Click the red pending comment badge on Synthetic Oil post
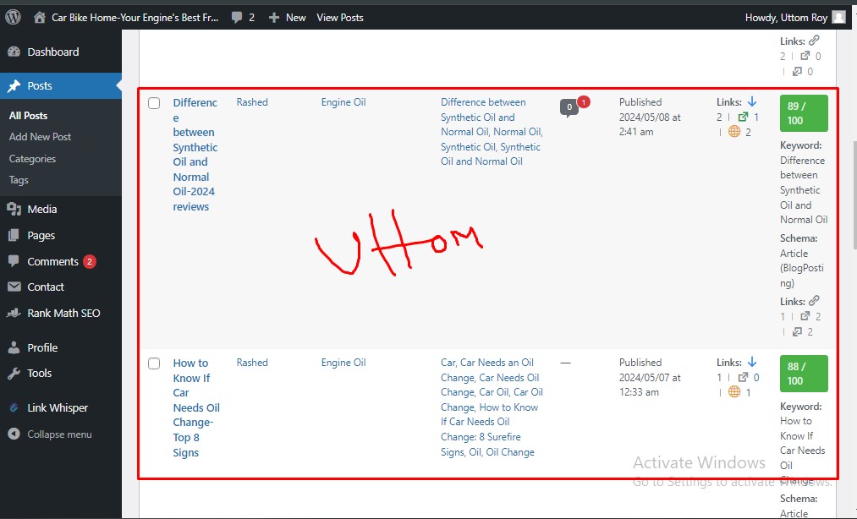The height and width of the screenshot is (519, 857). pos(584,101)
